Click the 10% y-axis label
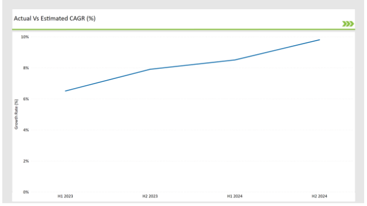 25,37
